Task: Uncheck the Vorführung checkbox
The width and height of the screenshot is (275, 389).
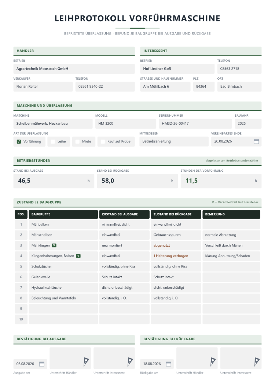Action: pyautogui.click(x=19, y=142)
